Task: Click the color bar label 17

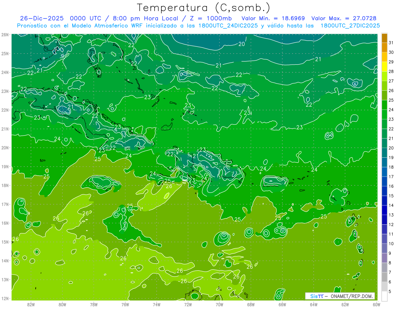Action: coord(391,177)
